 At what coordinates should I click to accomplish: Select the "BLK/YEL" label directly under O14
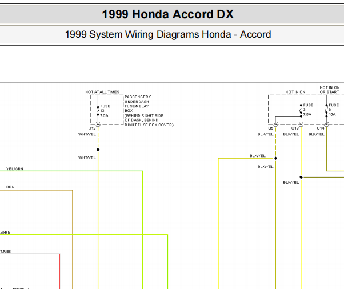tap(317, 134)
